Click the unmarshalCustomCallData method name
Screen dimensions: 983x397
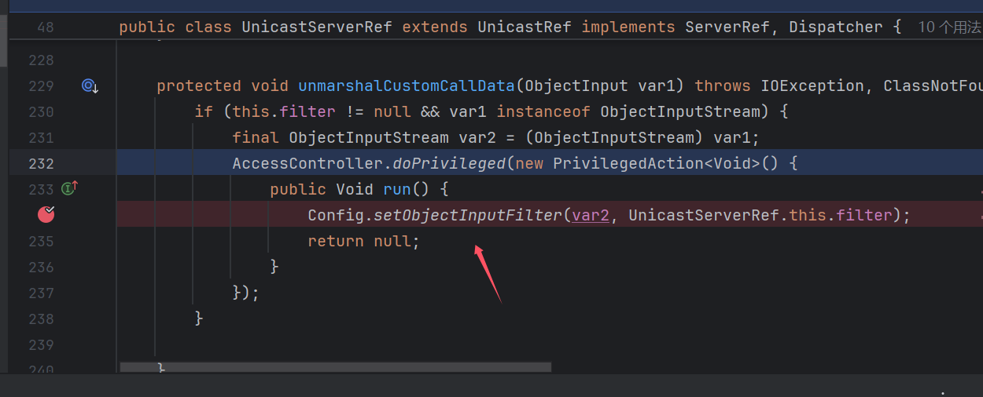pyautogui.click(x=407, y=86)
